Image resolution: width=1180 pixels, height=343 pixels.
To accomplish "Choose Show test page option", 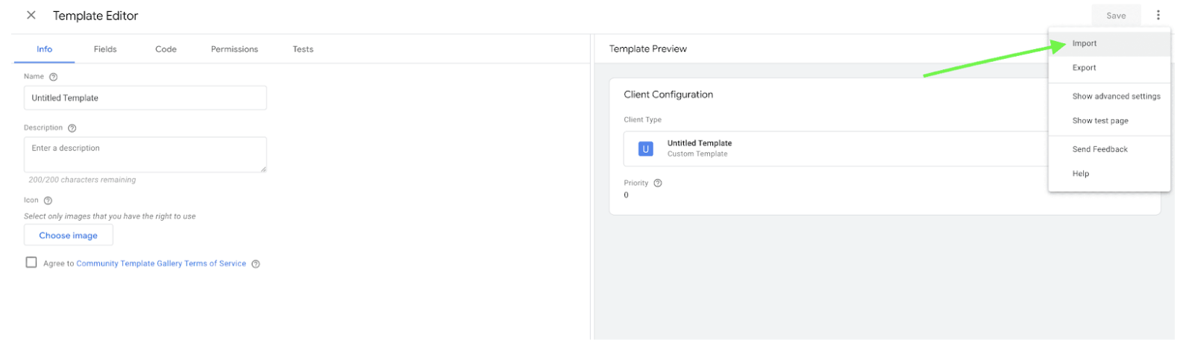I will [x=1099, y=121].
